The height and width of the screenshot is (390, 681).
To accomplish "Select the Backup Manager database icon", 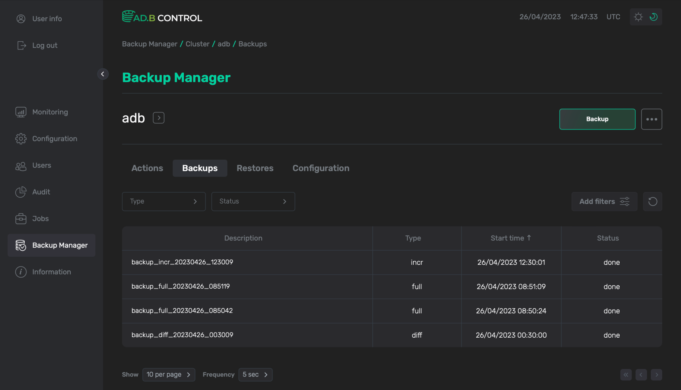I will tap(20, 245).
